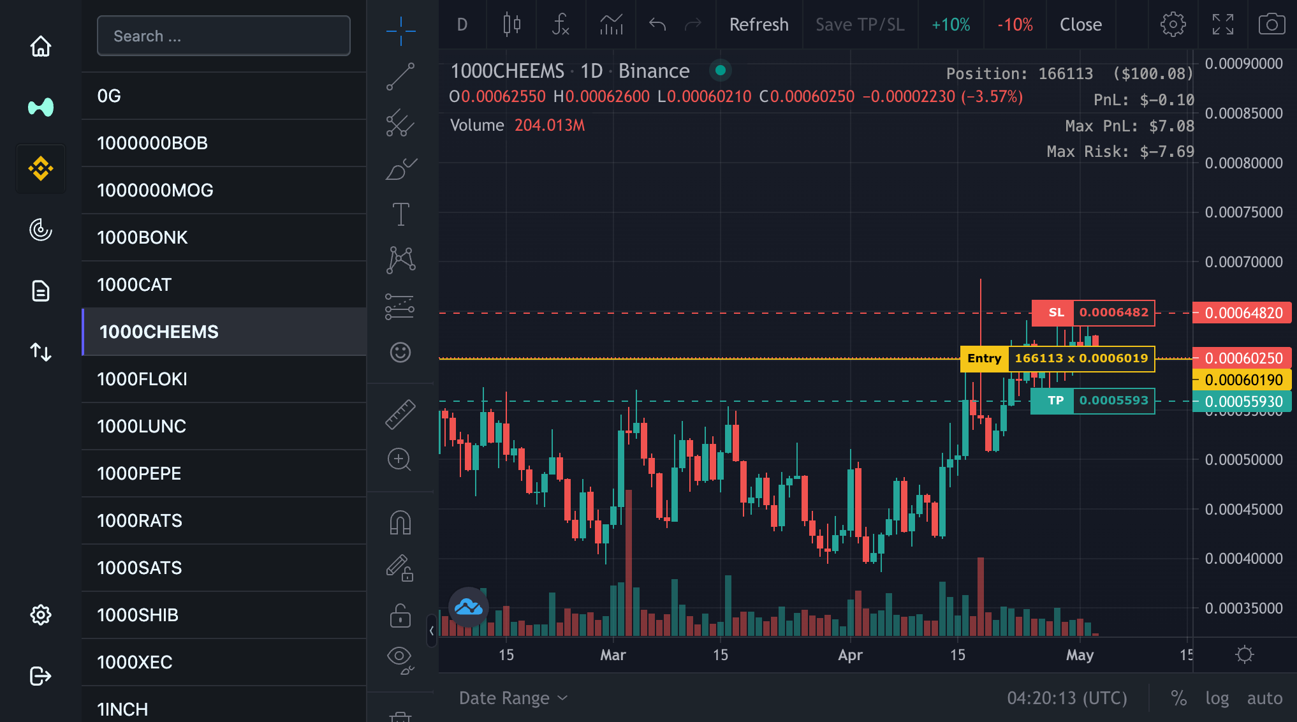Click the 1000CHEEMS chart title legend
Screen dimensions: 1297x722
coord(570,71)
